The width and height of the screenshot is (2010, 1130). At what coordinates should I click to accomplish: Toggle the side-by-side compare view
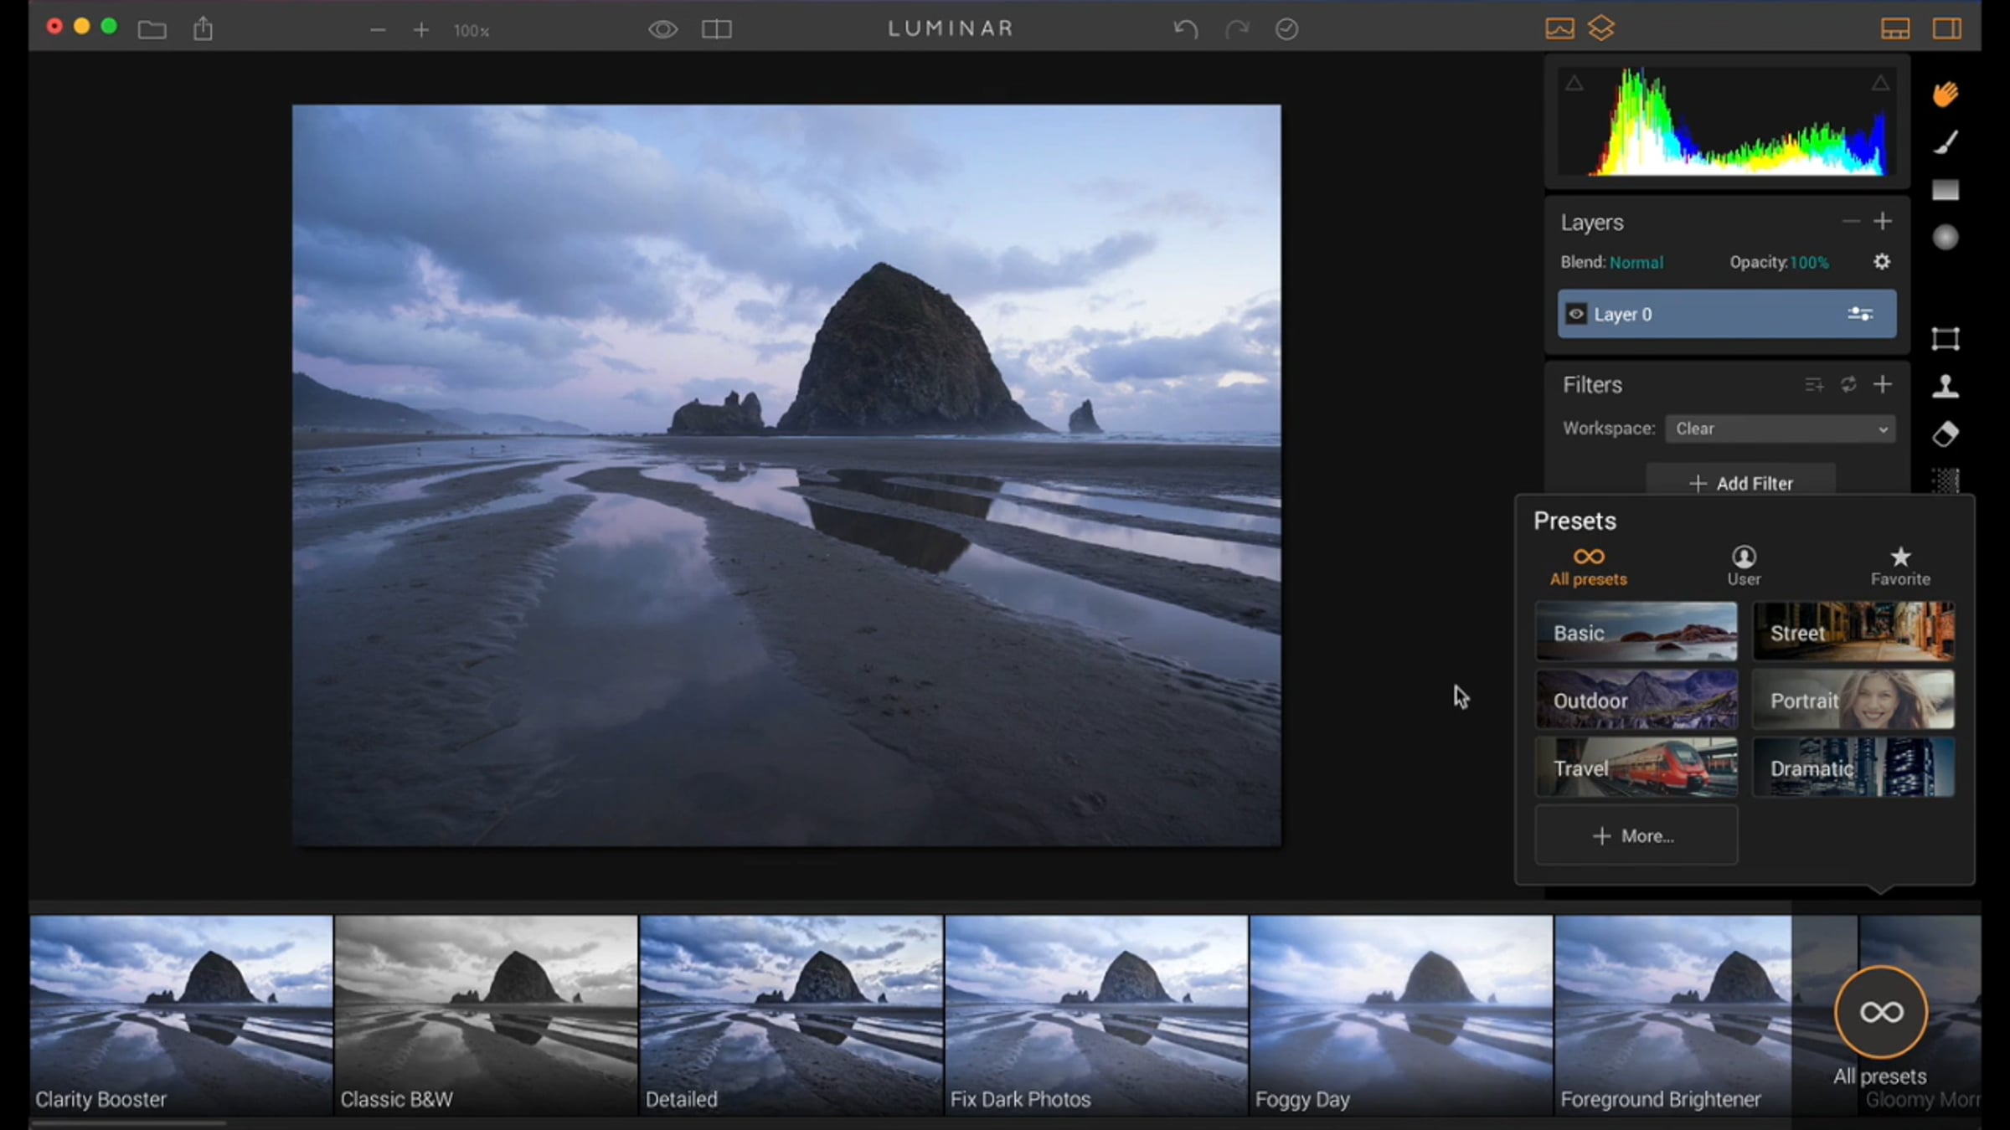coord(716,29)
